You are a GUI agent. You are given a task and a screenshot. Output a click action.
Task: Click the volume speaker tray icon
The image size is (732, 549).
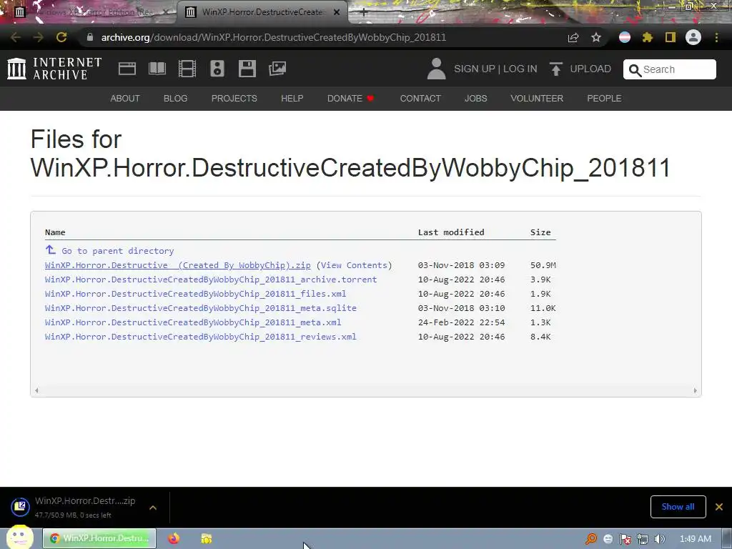coord(659,539)
